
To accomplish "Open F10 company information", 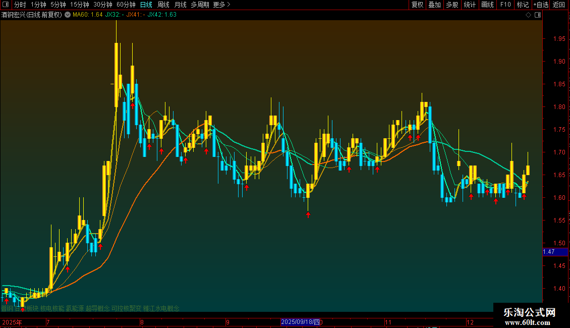I will click(x=505, y=5).
